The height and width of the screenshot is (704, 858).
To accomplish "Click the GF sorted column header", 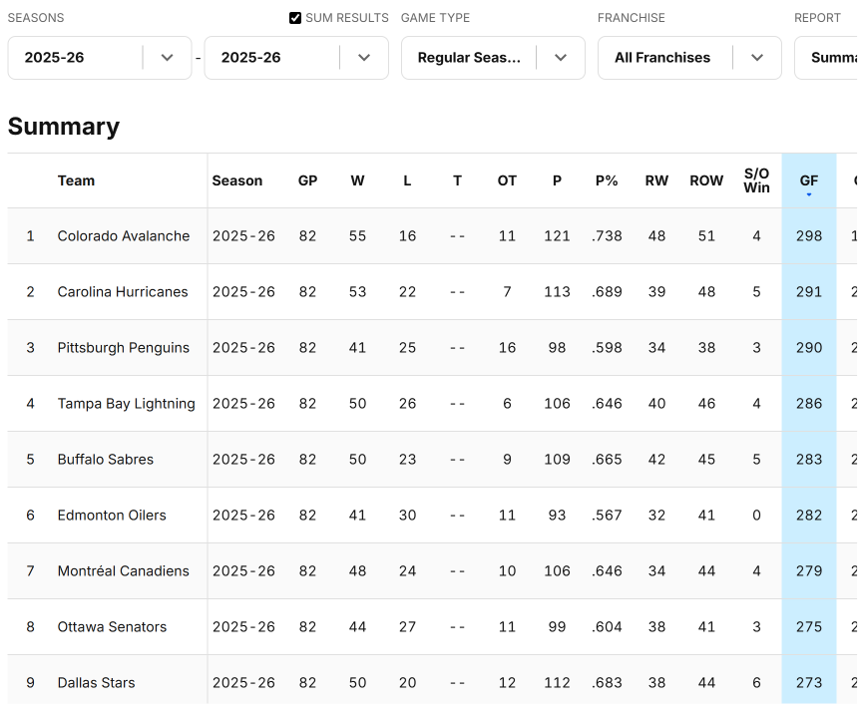I will [x=809, y=180].
